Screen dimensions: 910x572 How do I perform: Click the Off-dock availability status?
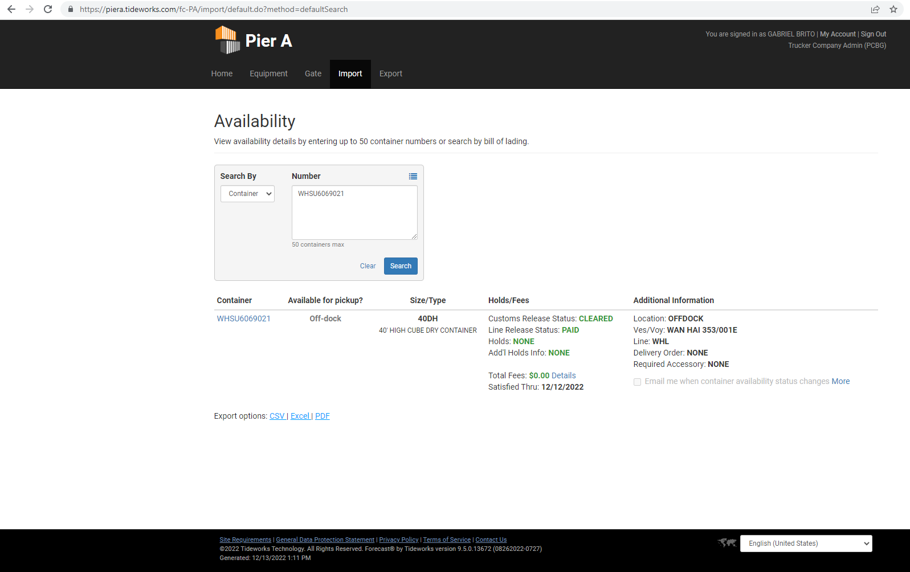pos(325,318)
